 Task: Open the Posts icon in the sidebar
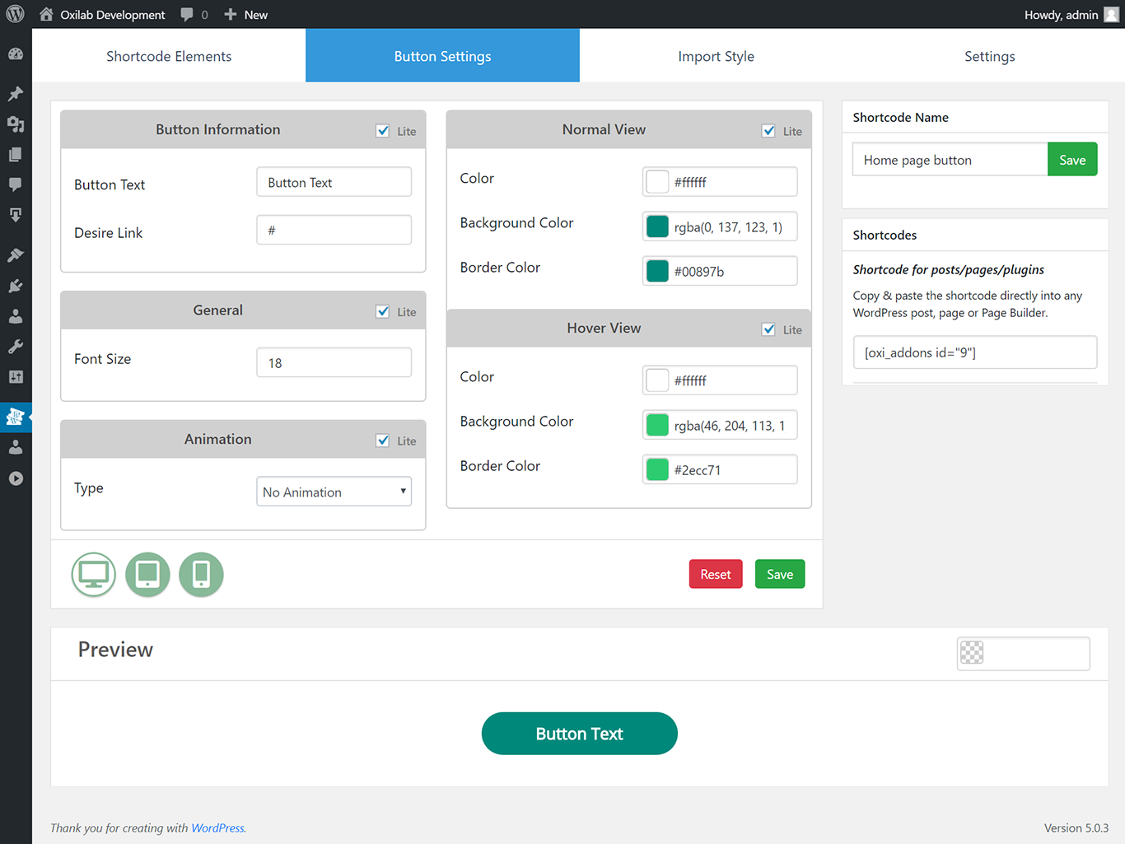(x=15, y=93)
